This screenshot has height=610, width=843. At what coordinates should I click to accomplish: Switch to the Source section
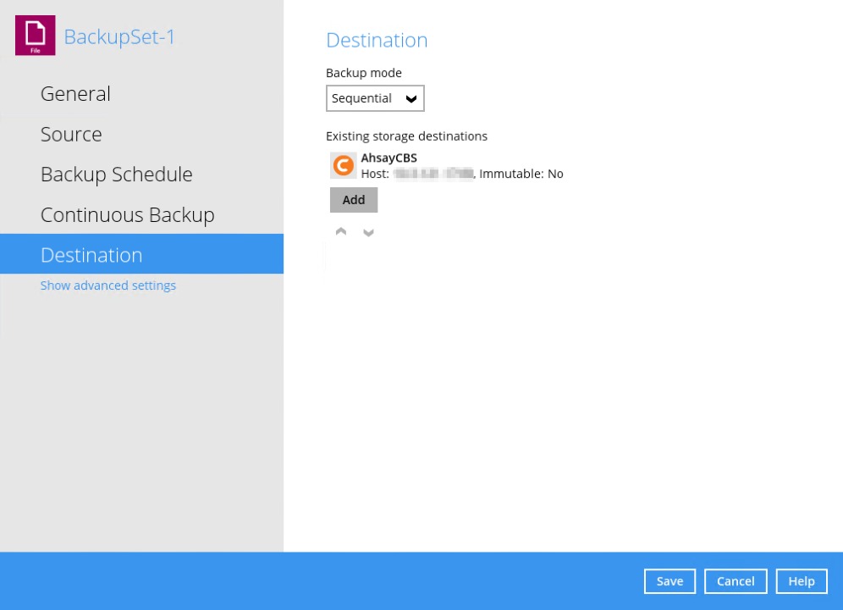(x=71, y=134)
